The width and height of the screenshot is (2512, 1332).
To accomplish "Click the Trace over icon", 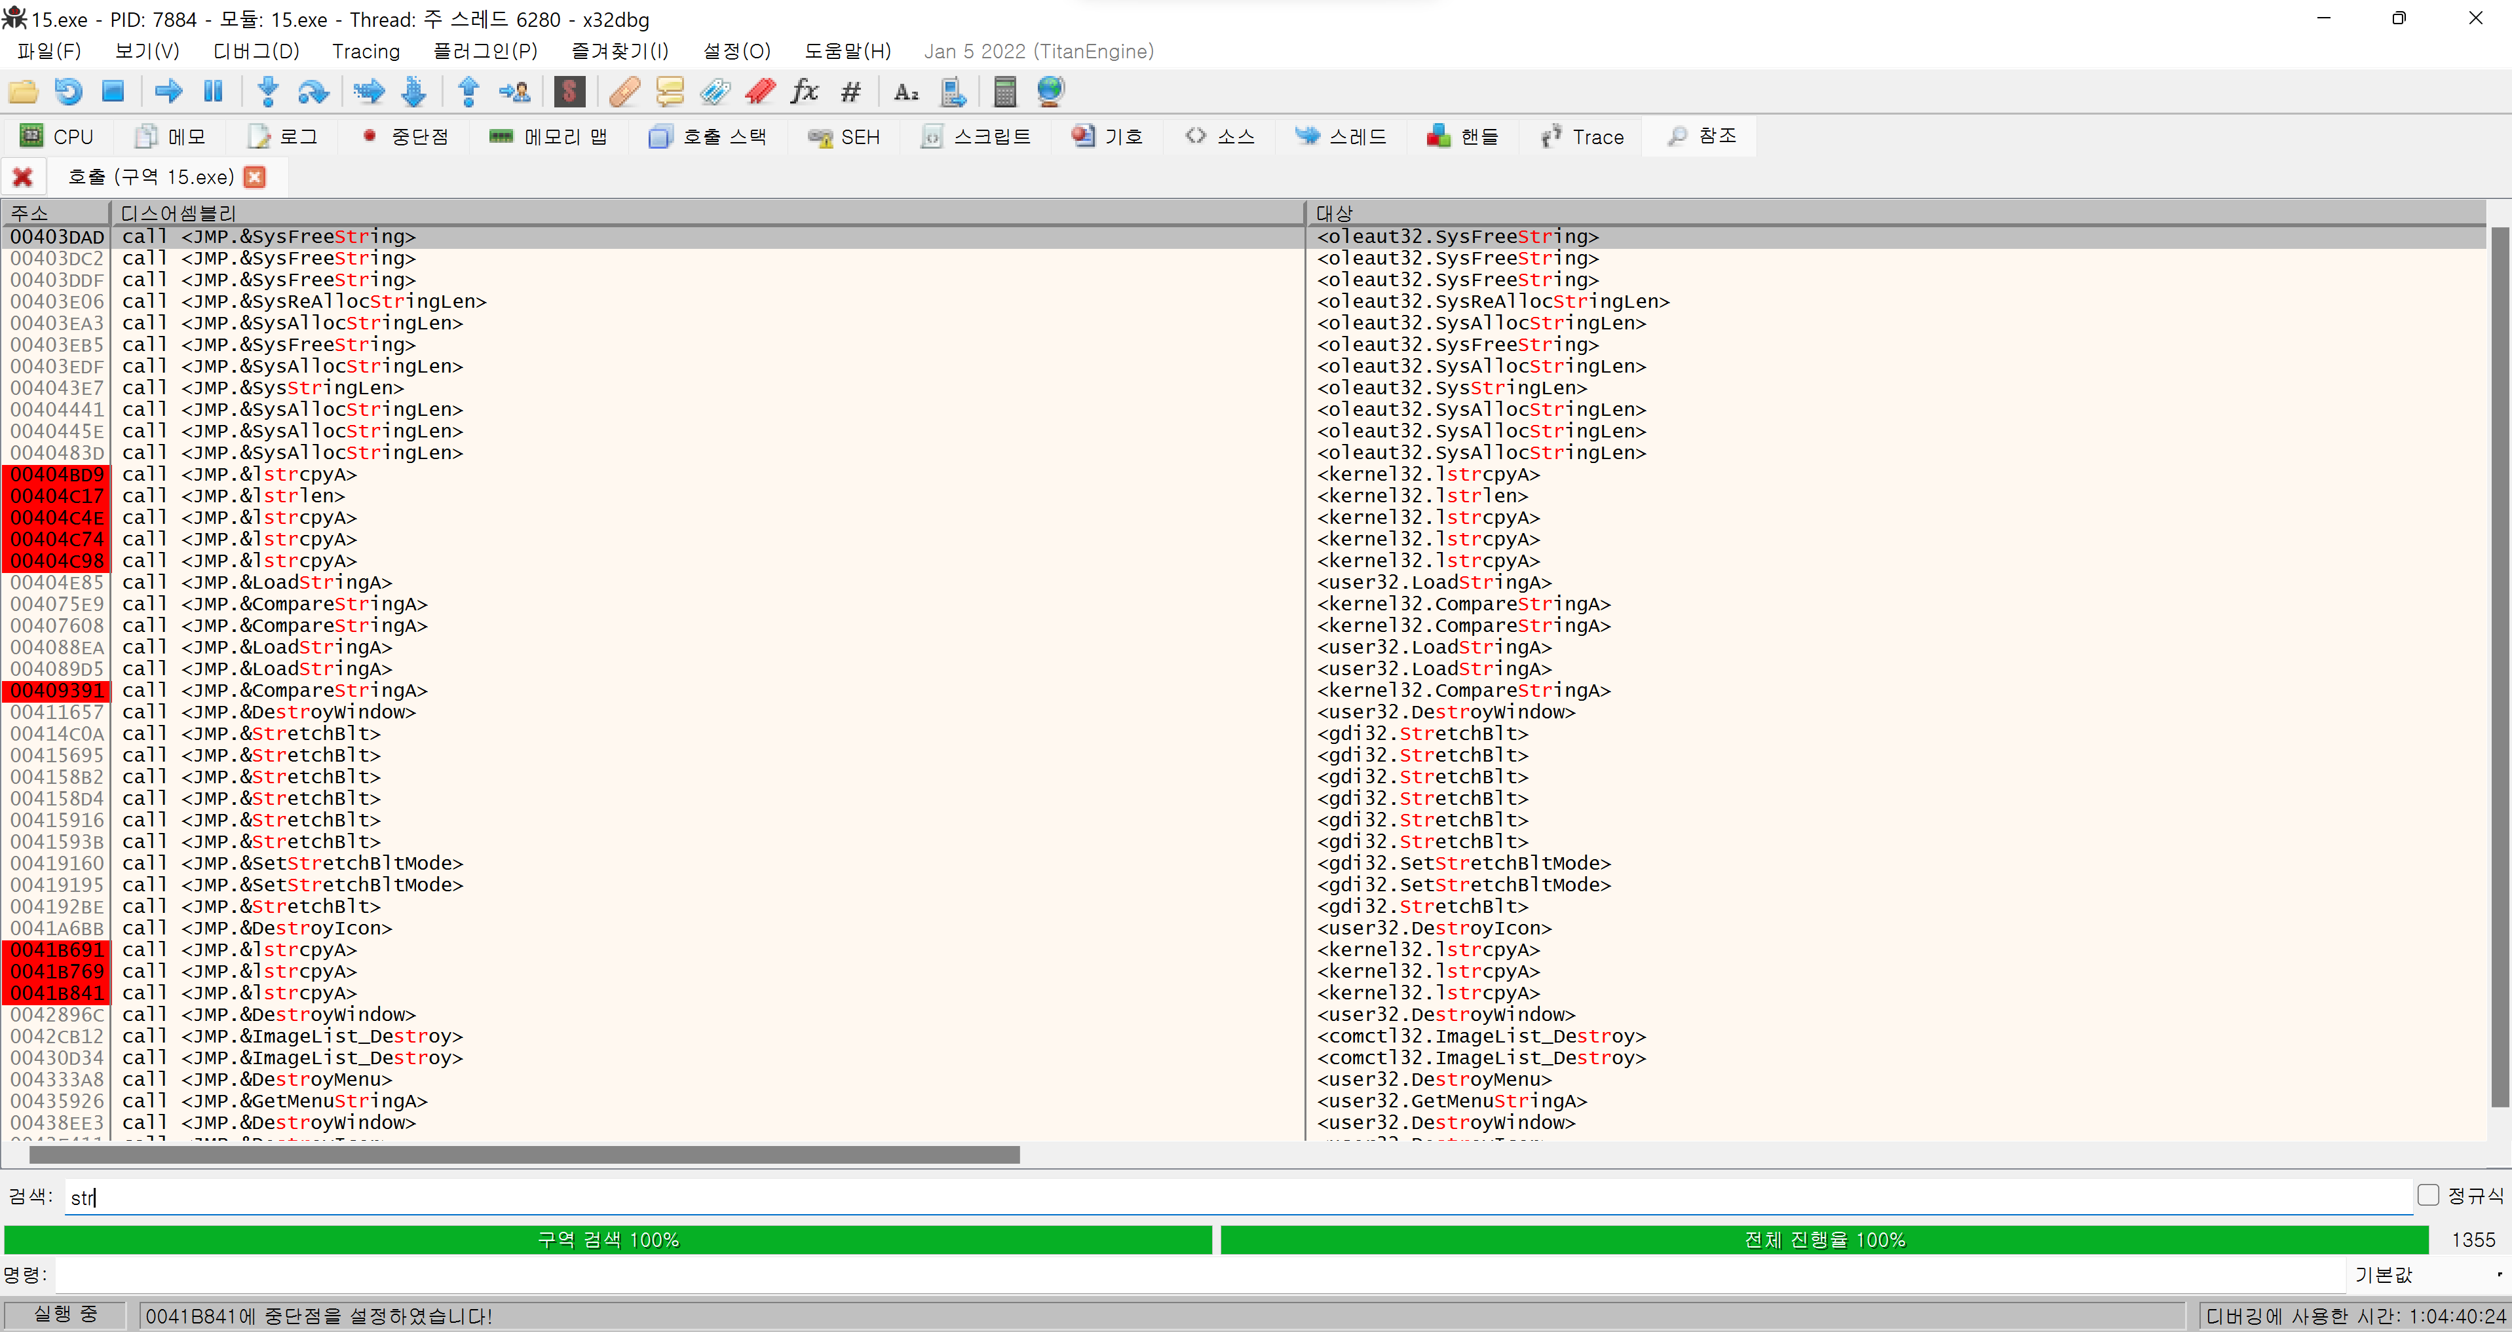I will [413, 92].
